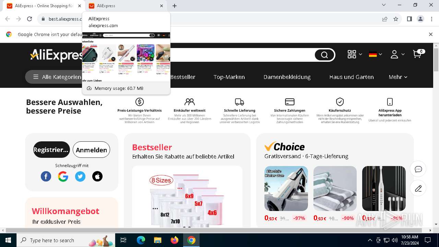Open the Choice section logo

coord(284,146)
